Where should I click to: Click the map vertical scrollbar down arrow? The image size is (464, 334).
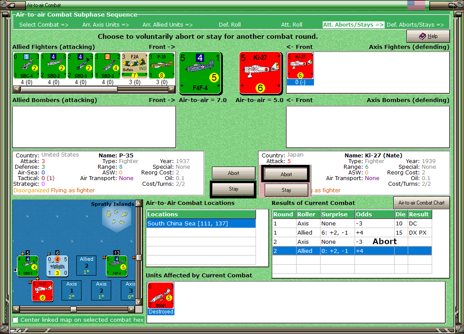tap(138, 302)
